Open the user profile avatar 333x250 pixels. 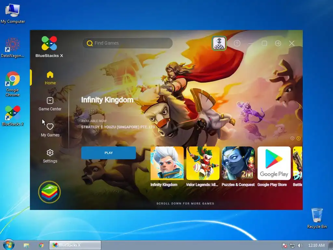pyautogui.click(x=219, y=43)
